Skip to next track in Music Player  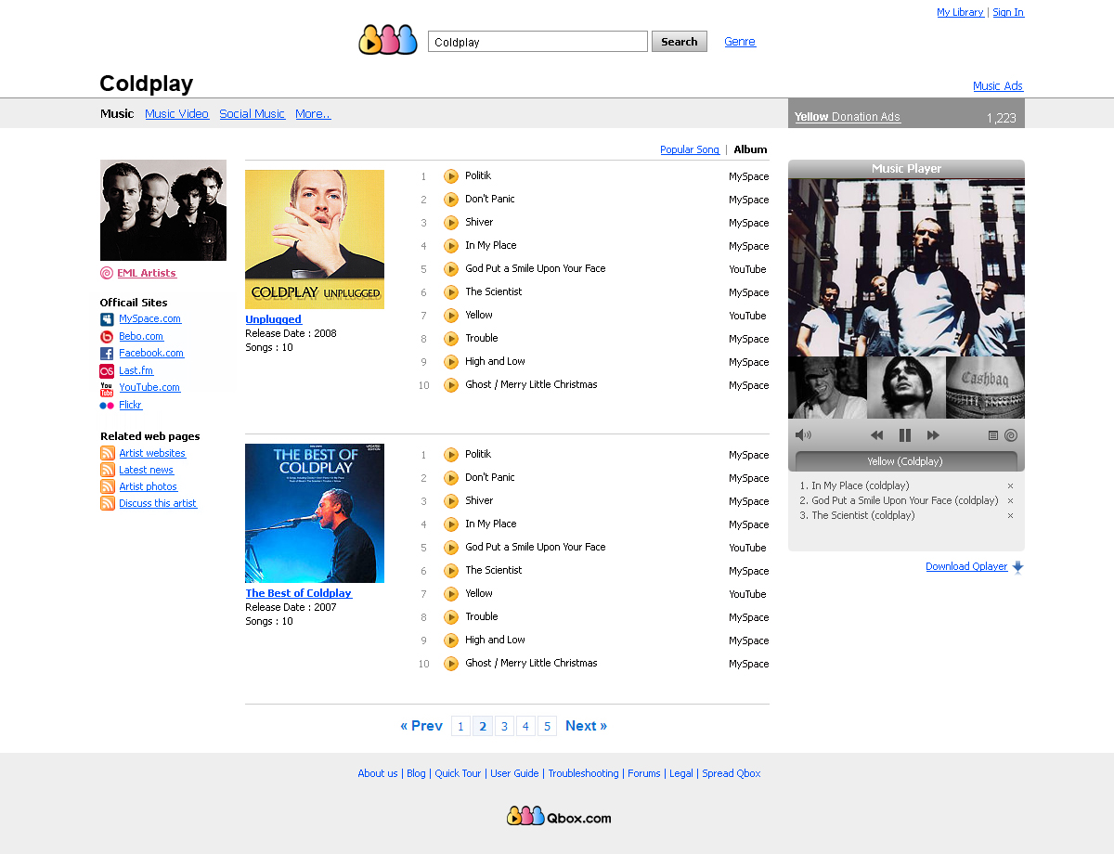933,435
